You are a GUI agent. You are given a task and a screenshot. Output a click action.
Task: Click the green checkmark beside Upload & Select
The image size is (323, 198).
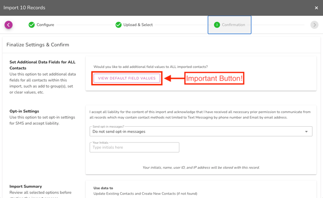coord(118,25)
